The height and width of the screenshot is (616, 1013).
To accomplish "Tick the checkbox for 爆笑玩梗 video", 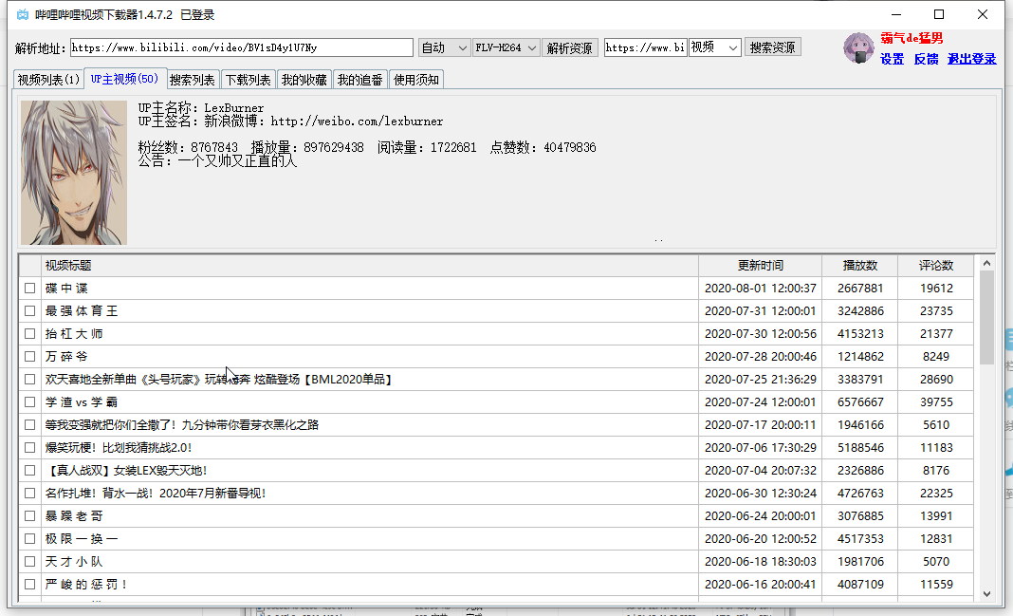I will coord(29,447).
